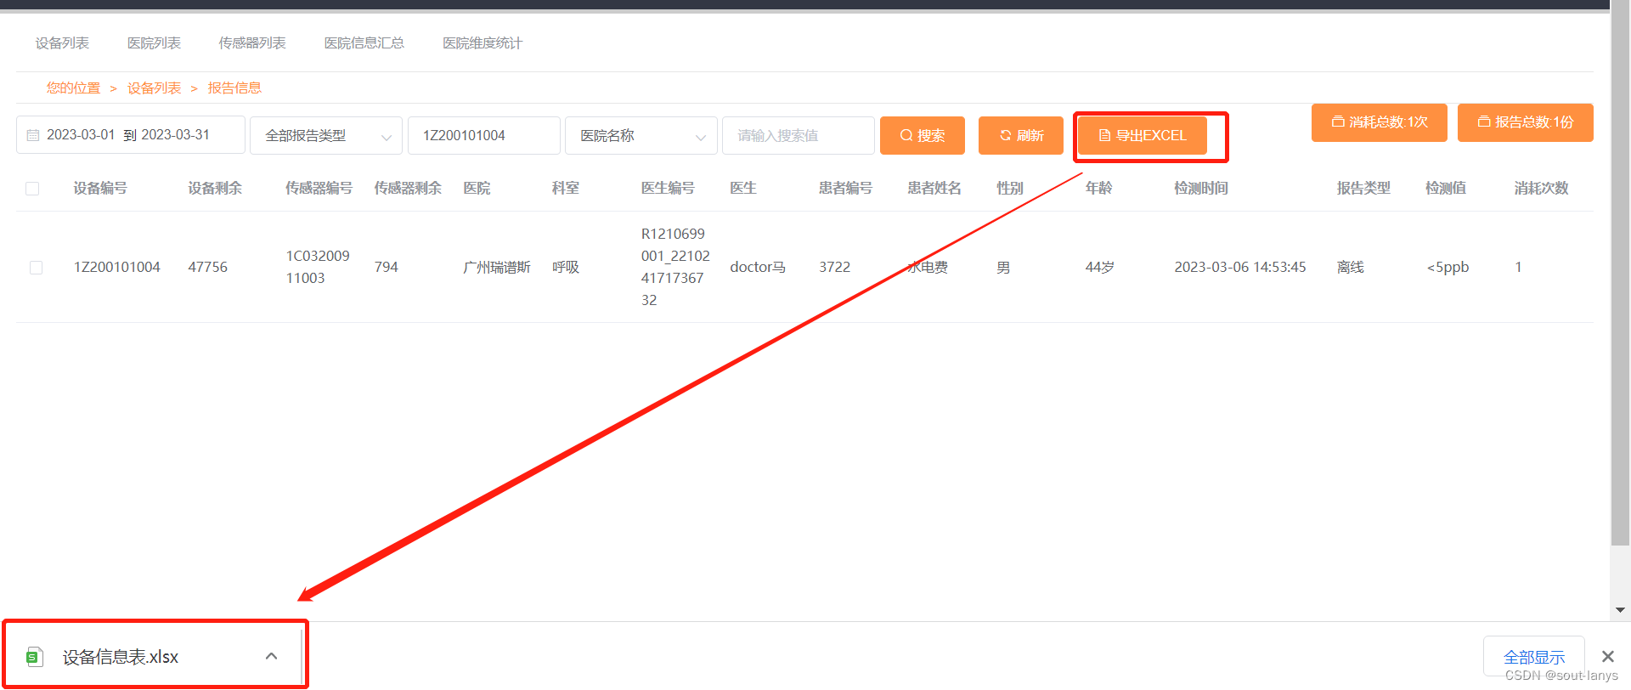Image resolution: width=1631 pixels, height=690 pixels.
Task: Click the 检测值 column header
Action: click(1446, 189)
